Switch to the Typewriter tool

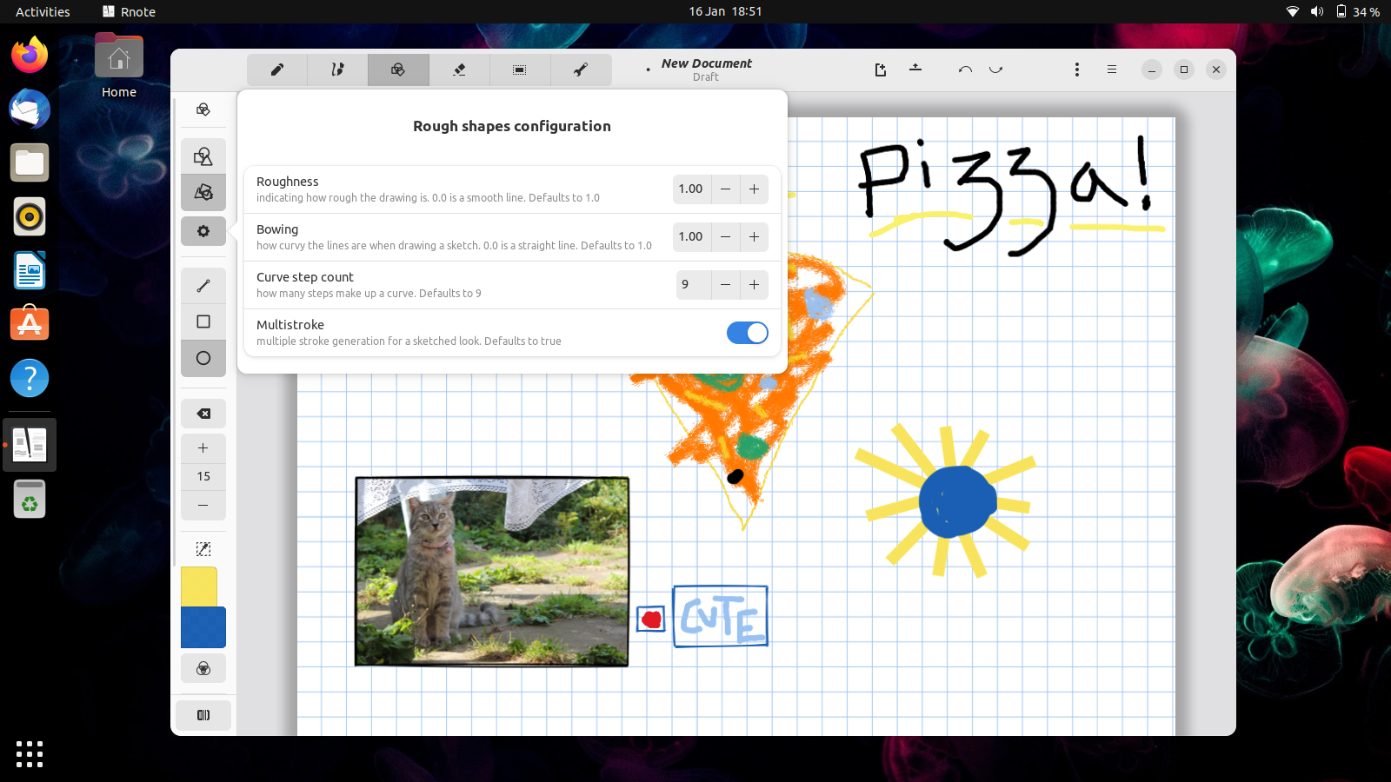[x=337, y=70]
